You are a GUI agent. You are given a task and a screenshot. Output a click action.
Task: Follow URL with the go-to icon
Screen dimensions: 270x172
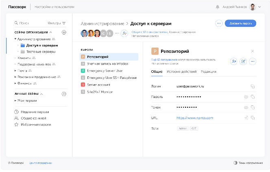[x=246, y=118]
